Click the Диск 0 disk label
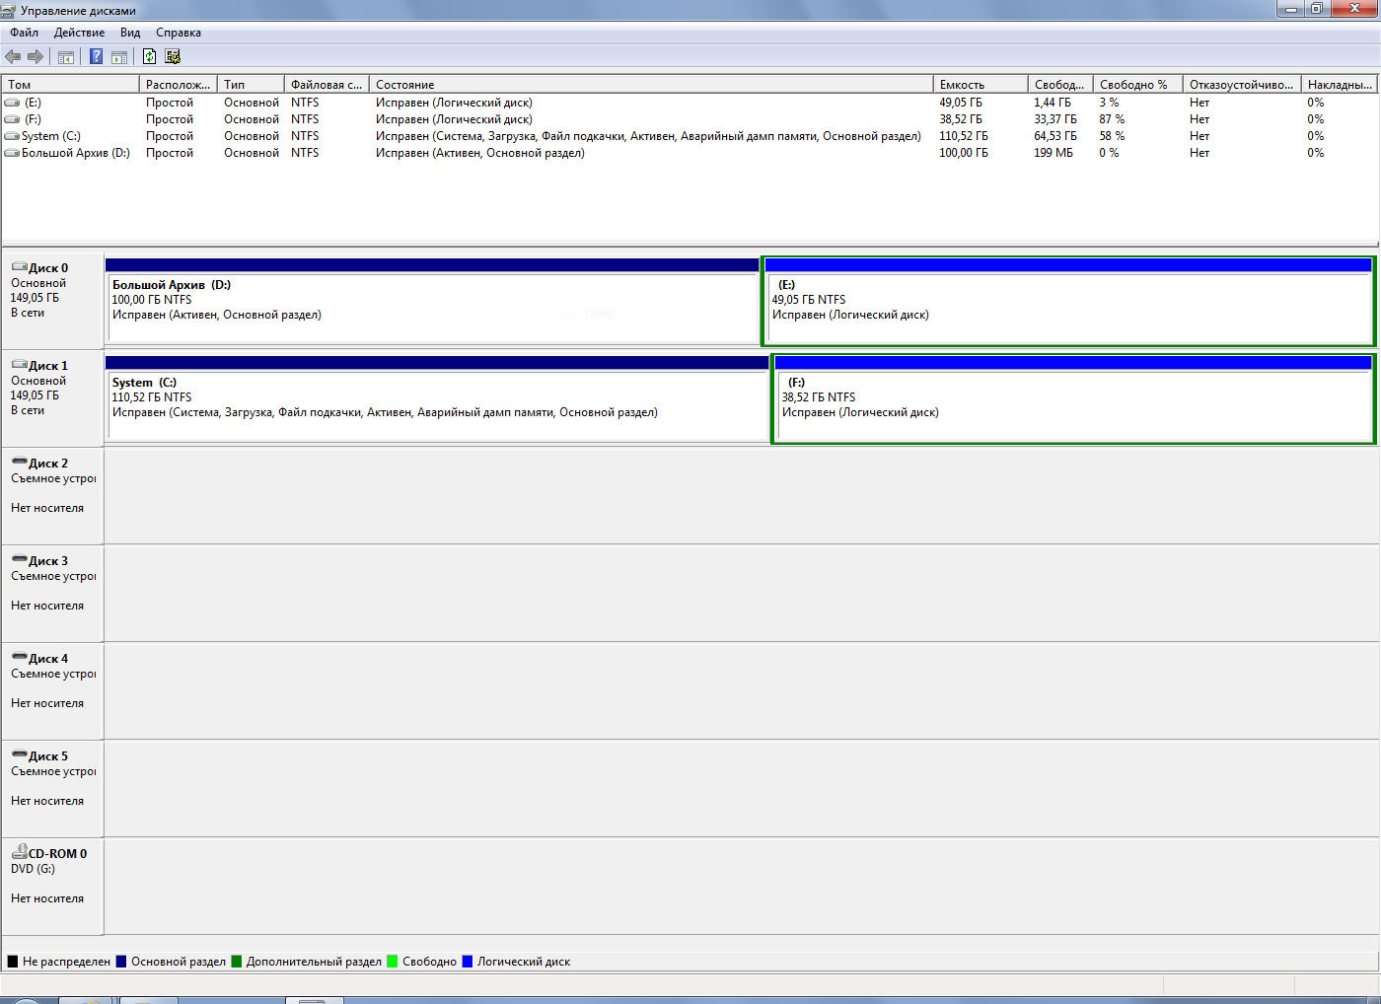This screenshot has height=1004, width=1381. [x=48, y=268]
